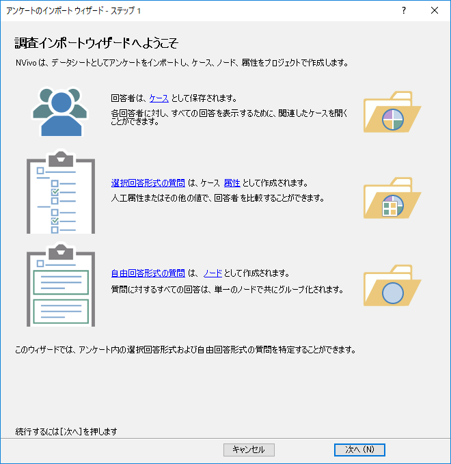Viewport: 451px width, 464px height.
Task: Follow the 選択回答形式の質問 link
Action: (148, 183)
